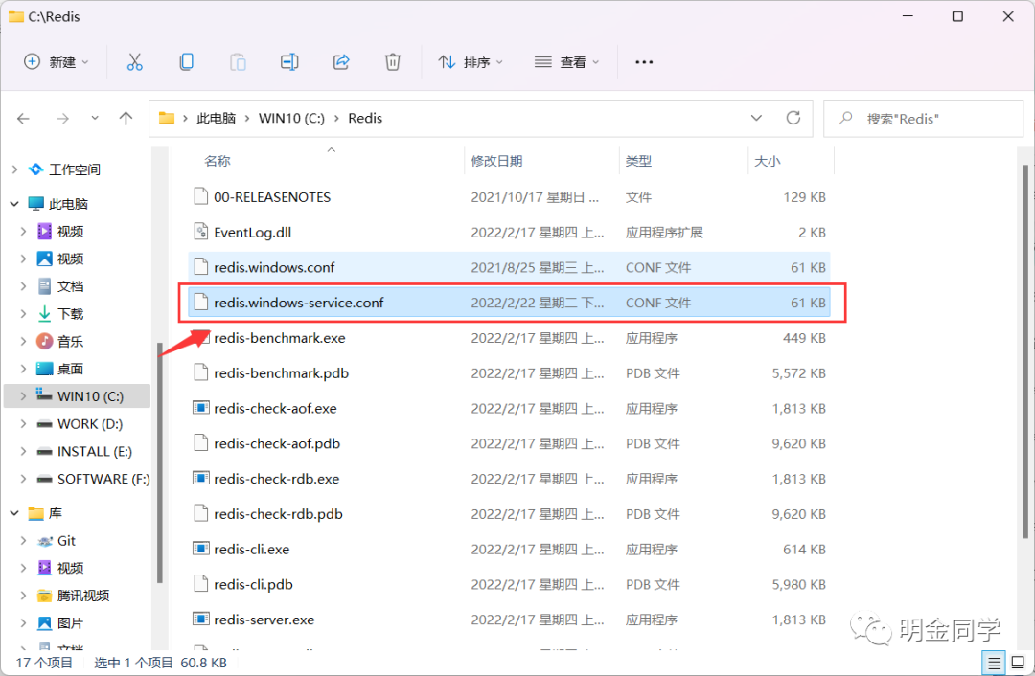Image resolution: width=1035 pixels, height=676 pixels.
Task: Click inside the 搜索"Redis" search box
Action: (x=923, y=118)
